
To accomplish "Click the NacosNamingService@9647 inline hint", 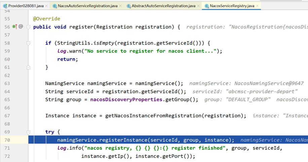I will 246,84.
